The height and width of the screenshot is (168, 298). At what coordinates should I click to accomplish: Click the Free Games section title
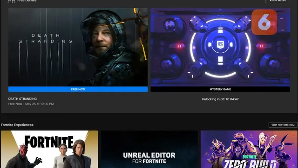(x=27, y=1)
